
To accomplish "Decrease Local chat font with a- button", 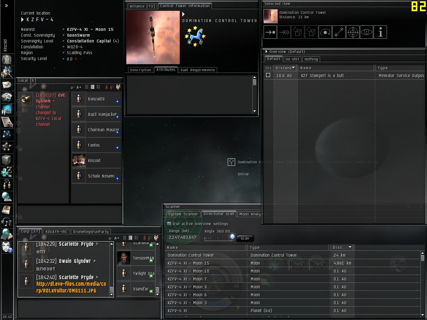I will pyautogui.click(x=73, y=87).
